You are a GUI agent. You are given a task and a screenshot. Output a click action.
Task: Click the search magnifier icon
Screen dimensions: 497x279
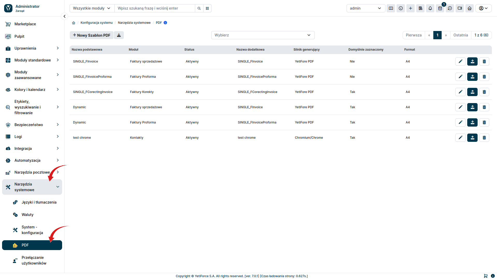pyautogui.click(x=199, y=8)
